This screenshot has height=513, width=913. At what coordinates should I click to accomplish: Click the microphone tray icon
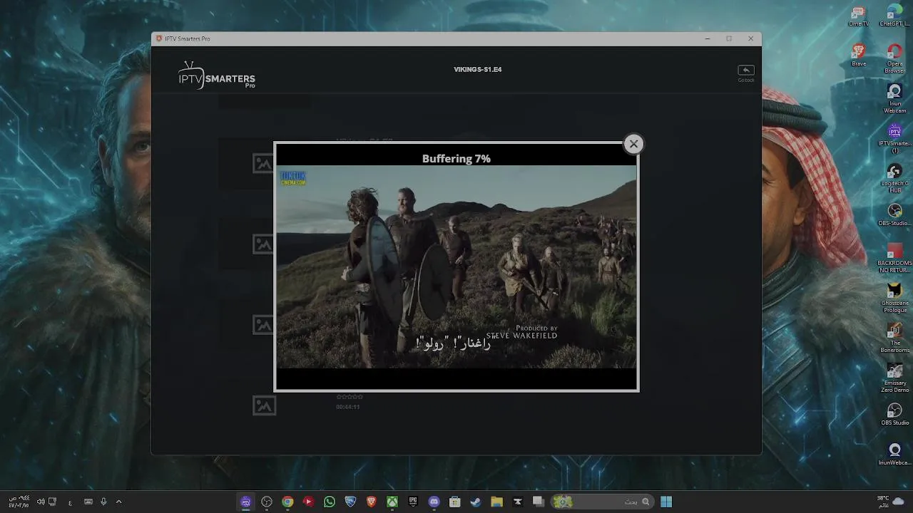(x=103, y=502)
